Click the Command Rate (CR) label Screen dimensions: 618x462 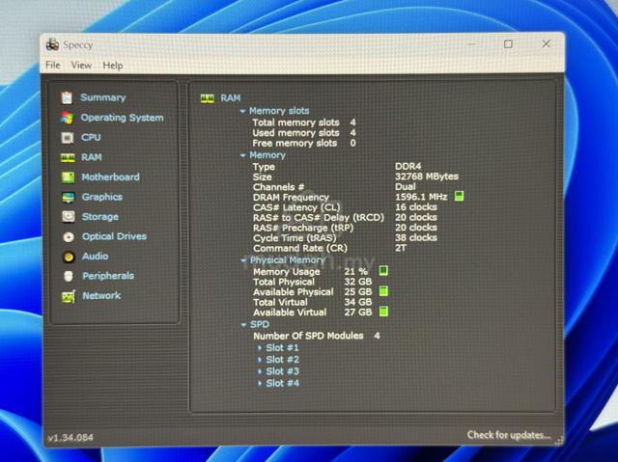pos(300,248)
